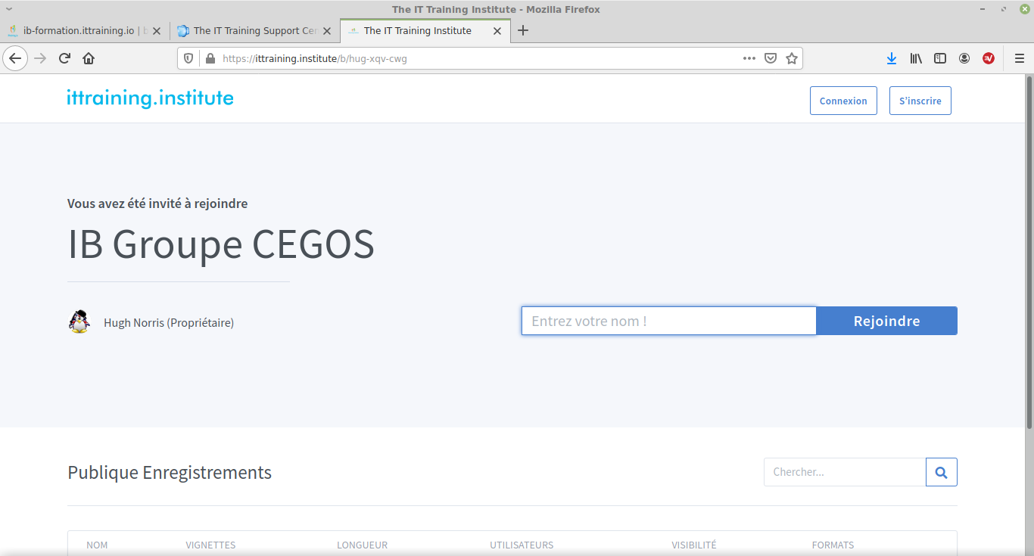Click the Rejoindre button

coord(886,321)
